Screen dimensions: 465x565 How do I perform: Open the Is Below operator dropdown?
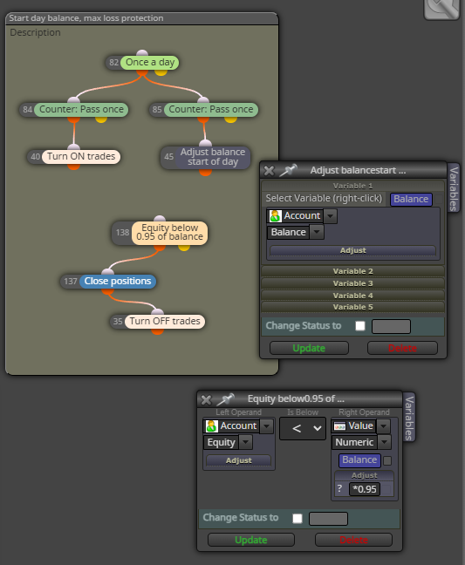[303, 428]
